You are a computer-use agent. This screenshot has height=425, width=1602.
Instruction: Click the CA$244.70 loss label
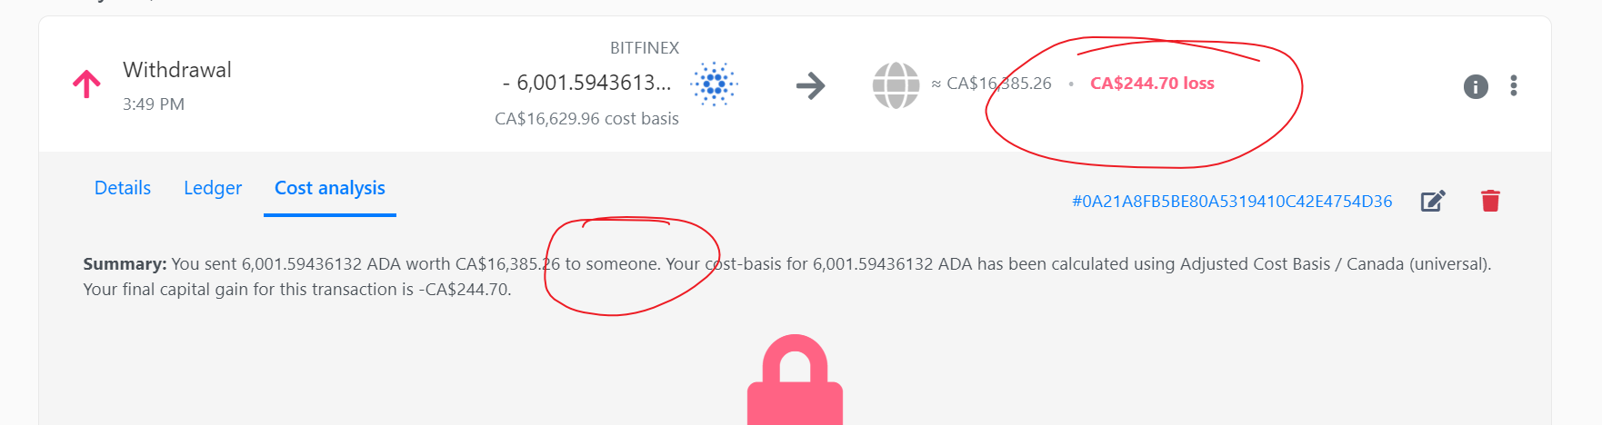click(x=1152, y=84)
